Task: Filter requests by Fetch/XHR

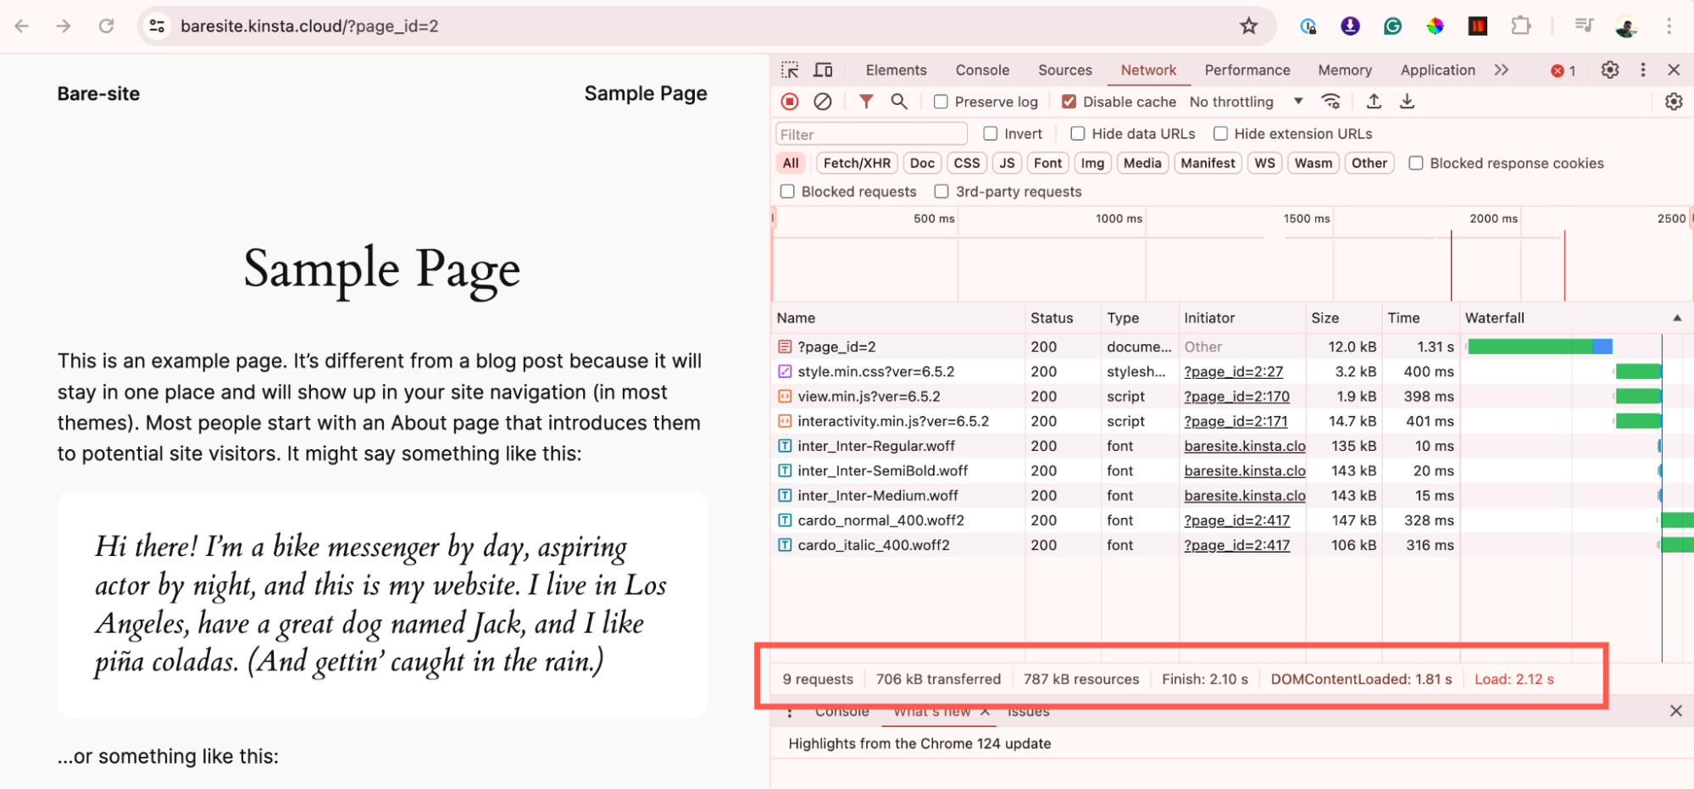Action: (x=857, y=164)
